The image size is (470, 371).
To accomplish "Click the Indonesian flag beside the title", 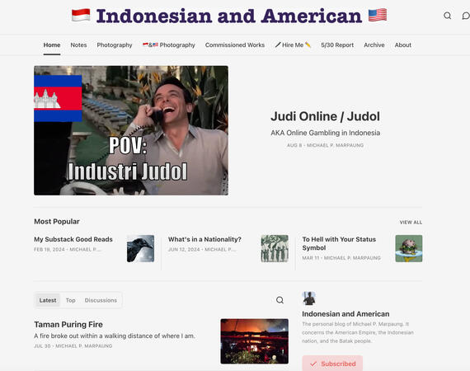I will [x=81, y=16].
